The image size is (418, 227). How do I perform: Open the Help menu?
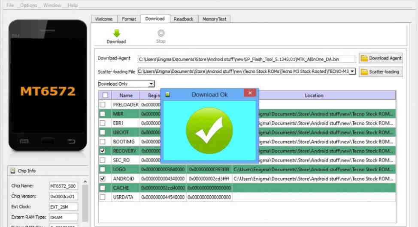pos(72,5)
